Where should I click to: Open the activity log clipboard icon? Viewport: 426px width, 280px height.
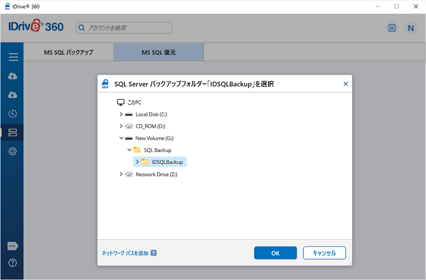[x=392, y=28]
